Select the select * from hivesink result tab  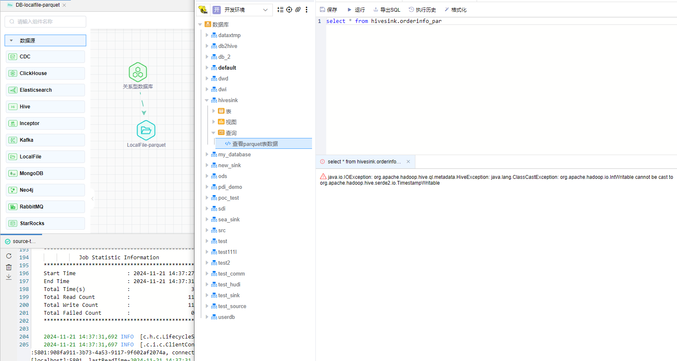click(364, 162)
